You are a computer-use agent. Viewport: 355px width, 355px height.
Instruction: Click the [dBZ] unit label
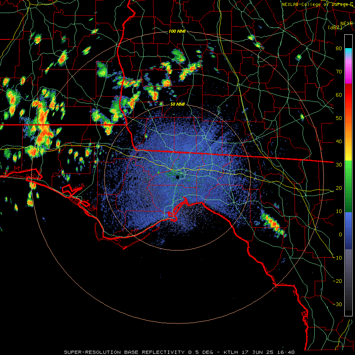pos(335,27)
